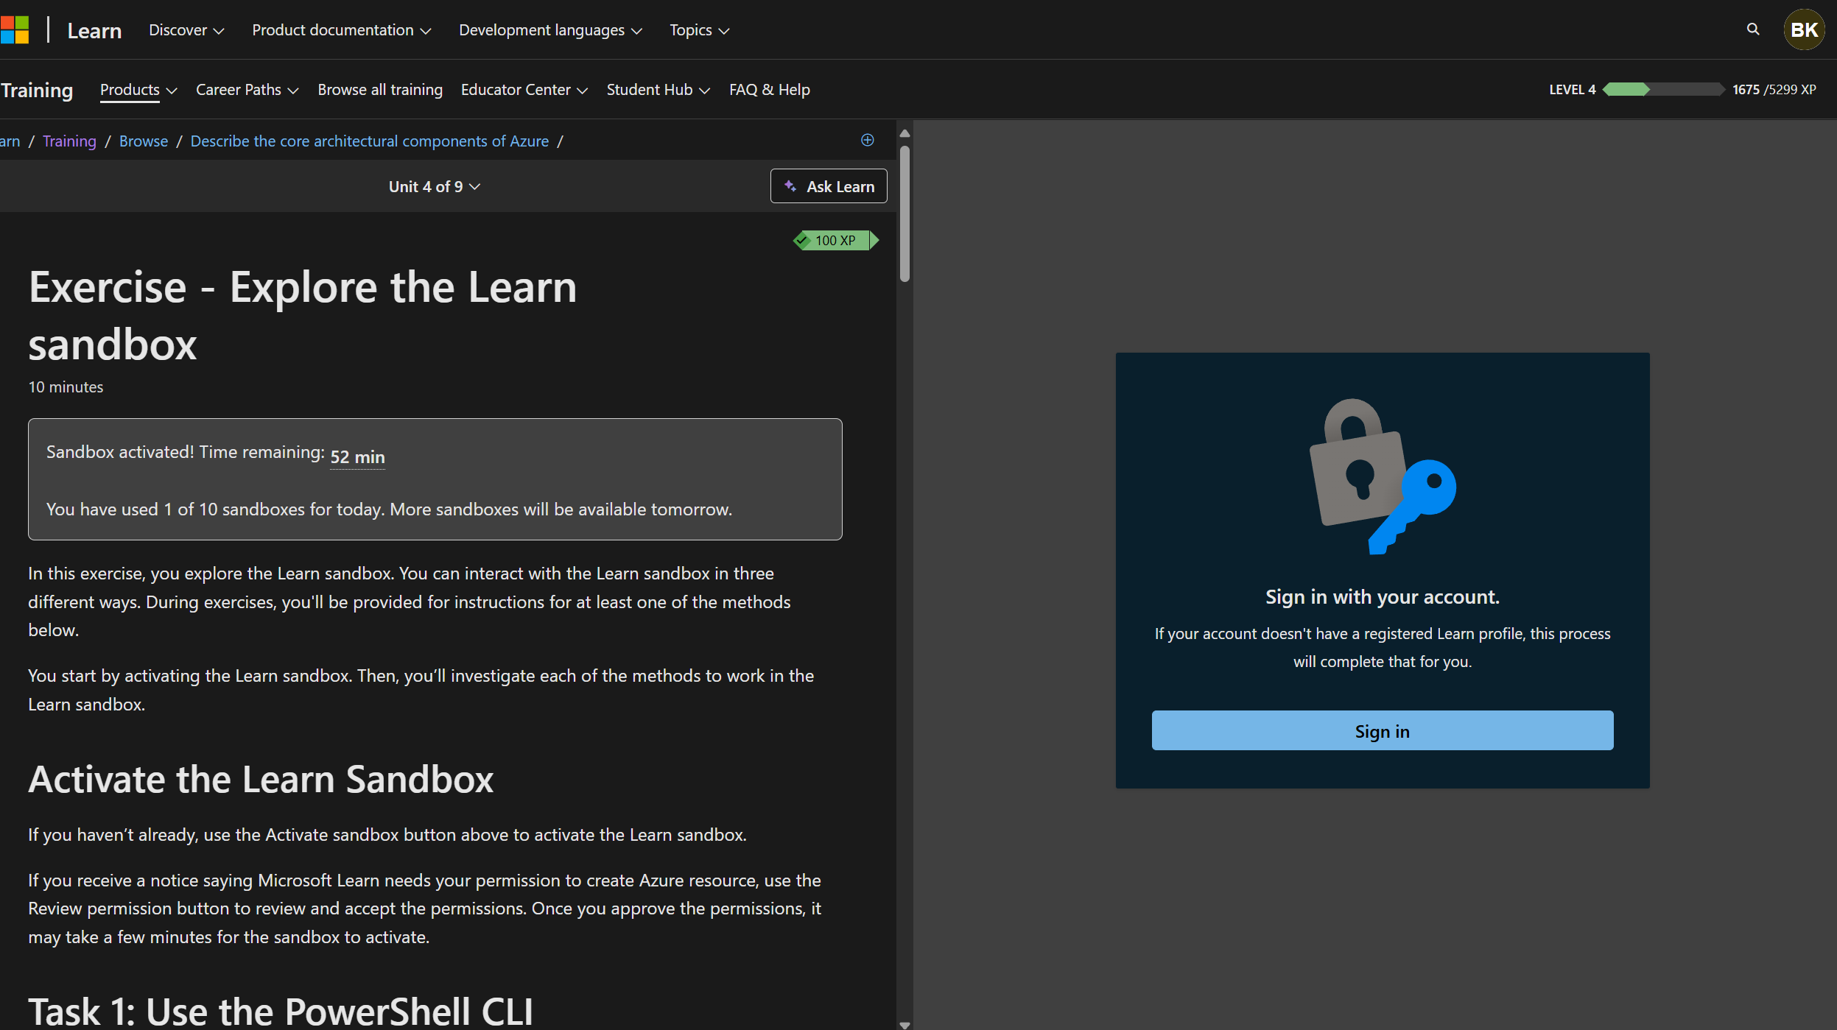This screenshot has height=1030, width=1837.
Task: Click the Ask Learn sparkle button
Action: coord(828,186)
